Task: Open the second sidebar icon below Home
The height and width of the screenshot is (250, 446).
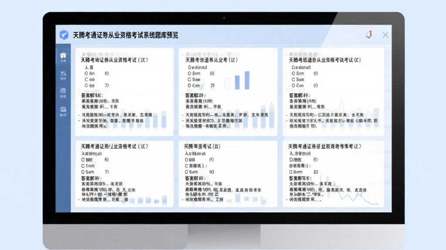Action: pyautogui.click(x=63, y=76)
